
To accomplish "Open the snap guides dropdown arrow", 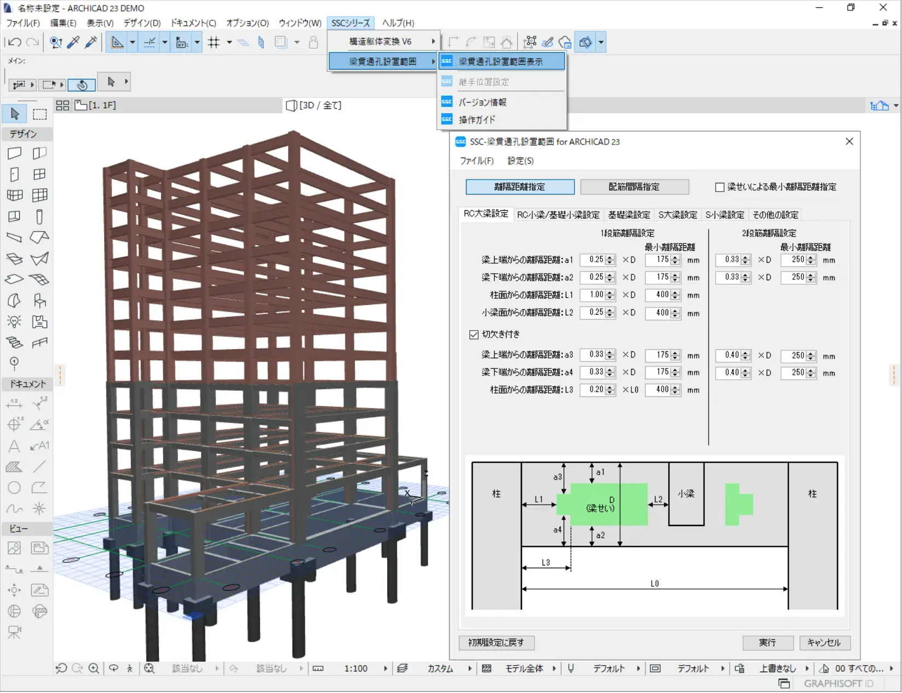I will pos(164,42).
